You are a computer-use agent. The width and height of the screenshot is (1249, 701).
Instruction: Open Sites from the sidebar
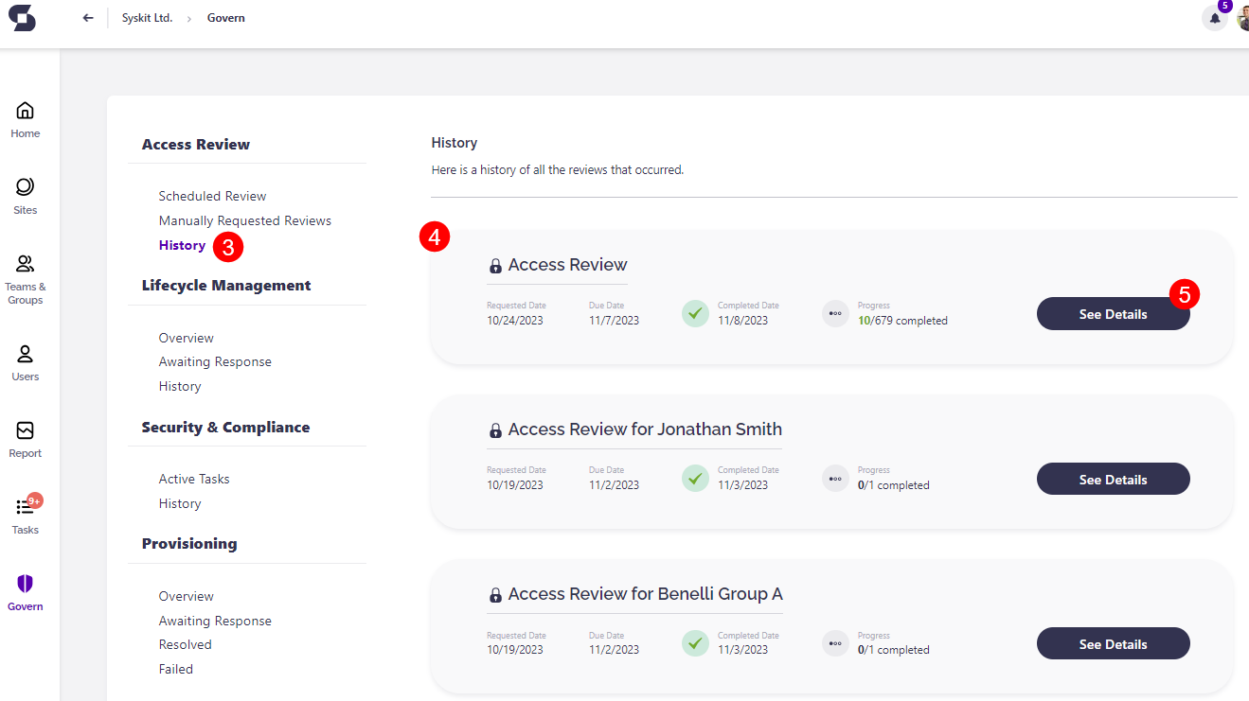pyautogui.click(x=26, y=195)
